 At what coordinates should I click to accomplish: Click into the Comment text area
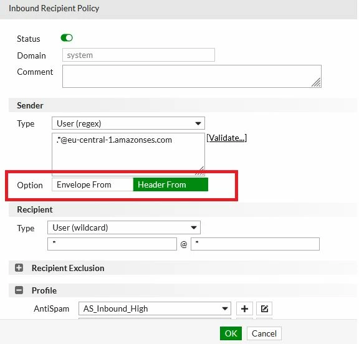192,76
